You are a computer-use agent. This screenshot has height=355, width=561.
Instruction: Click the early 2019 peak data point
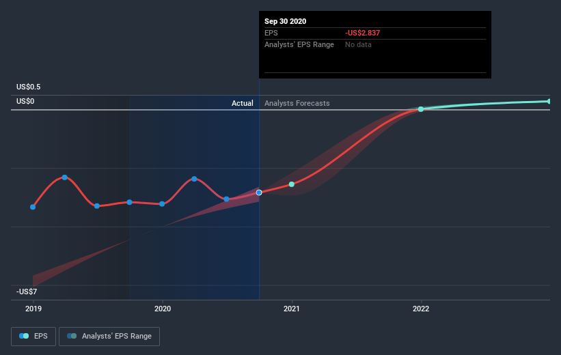coord(65,177)
